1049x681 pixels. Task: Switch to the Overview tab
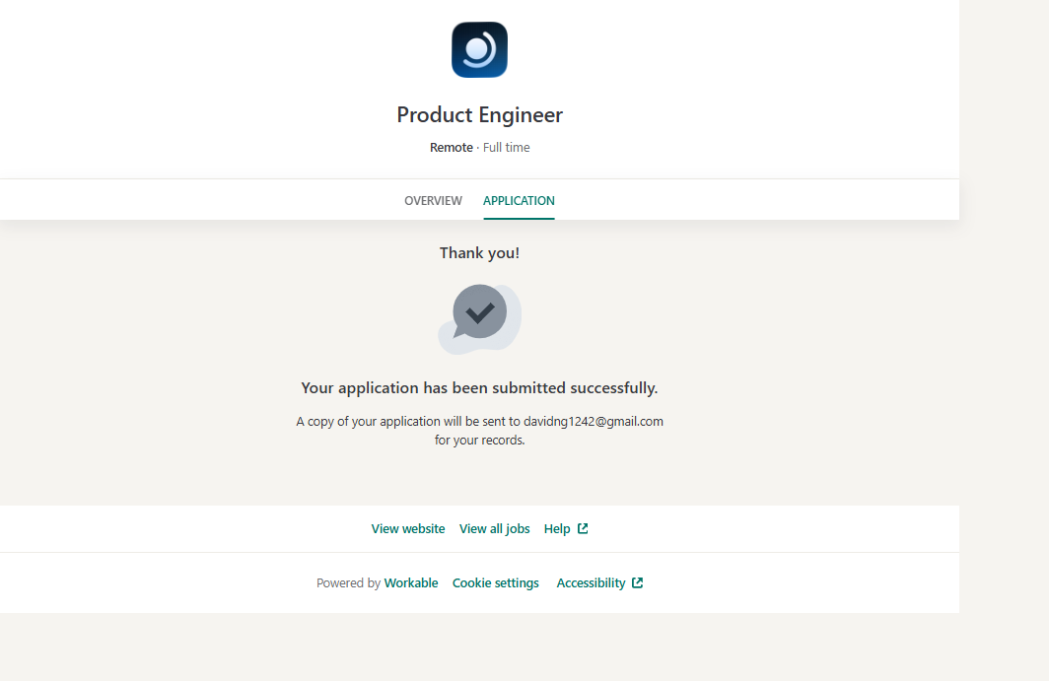(x=433, y=201)
